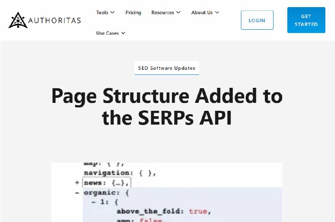Screen dimensions: 335x222
Task: Click the above_the_fold: true line
Action: pos(164,211)
